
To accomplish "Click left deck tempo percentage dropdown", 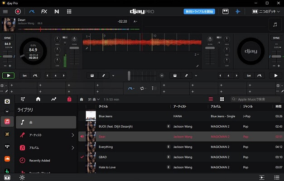I will tap(9, 47).
